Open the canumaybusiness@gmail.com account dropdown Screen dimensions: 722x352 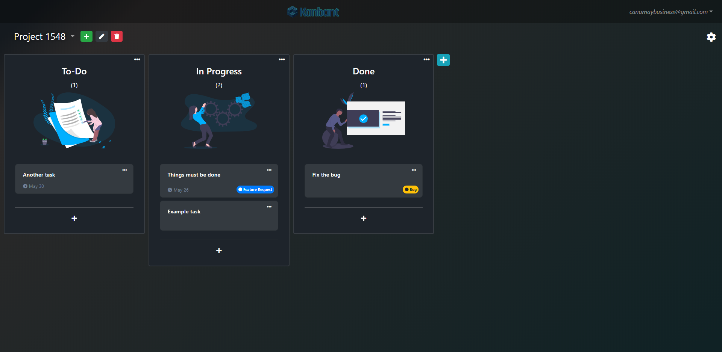tap(671, 12)
